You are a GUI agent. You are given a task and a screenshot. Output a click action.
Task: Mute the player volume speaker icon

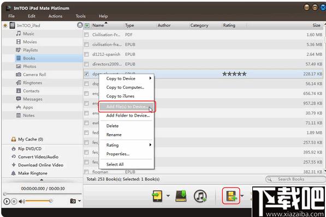22,201
